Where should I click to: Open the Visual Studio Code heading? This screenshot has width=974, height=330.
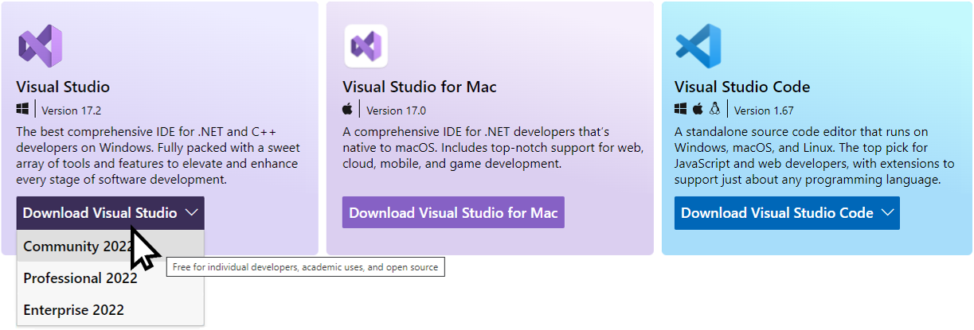click(x=742, y=87)
